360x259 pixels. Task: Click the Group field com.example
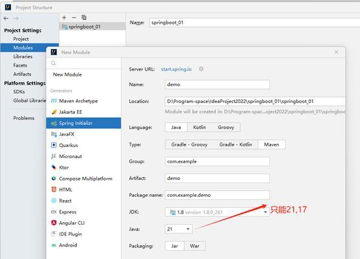(217, 161)
